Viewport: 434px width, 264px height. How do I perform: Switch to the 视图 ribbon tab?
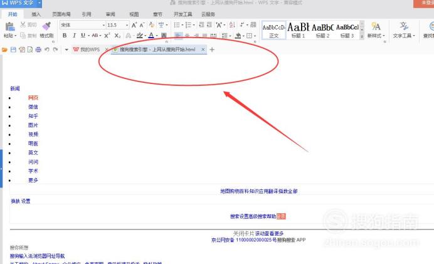[134, 14]
